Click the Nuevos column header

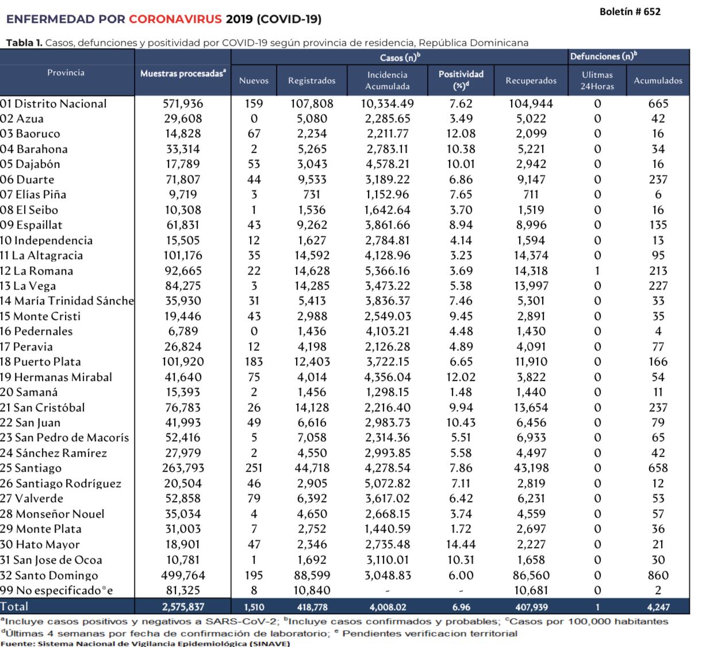[x=254, y=80]
